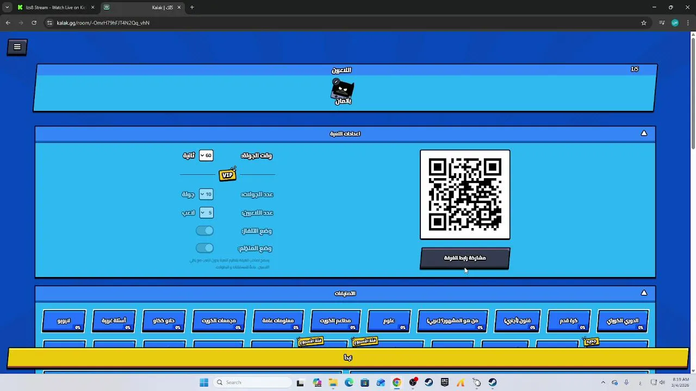Bookmark this page with the star
Image resolution: width=696 pixels, height=391 pixels.
tap(644, 23)
